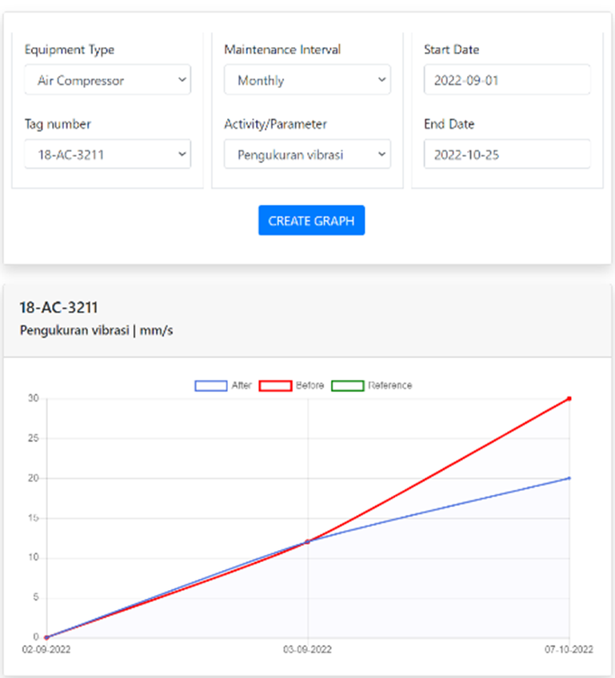
Task: Click the blue data point at value 20
Action: (x=569, y=478)
